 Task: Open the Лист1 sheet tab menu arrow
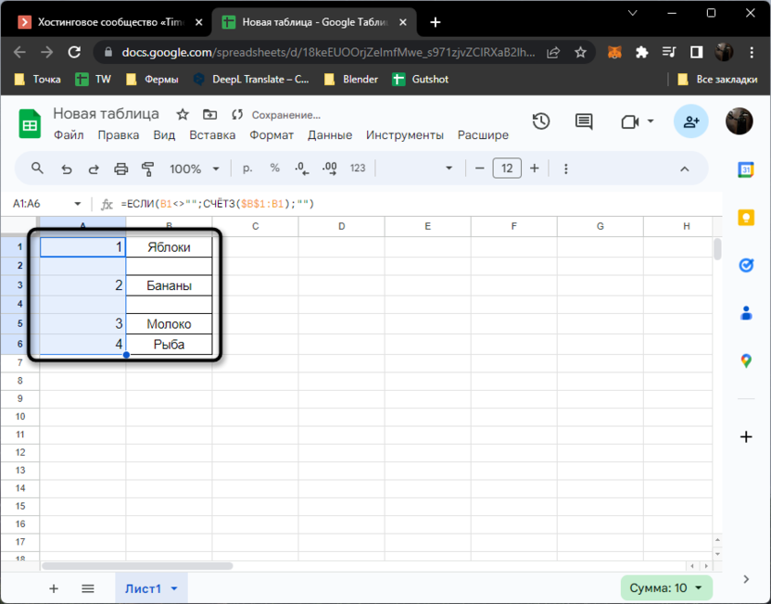[174, 588]
